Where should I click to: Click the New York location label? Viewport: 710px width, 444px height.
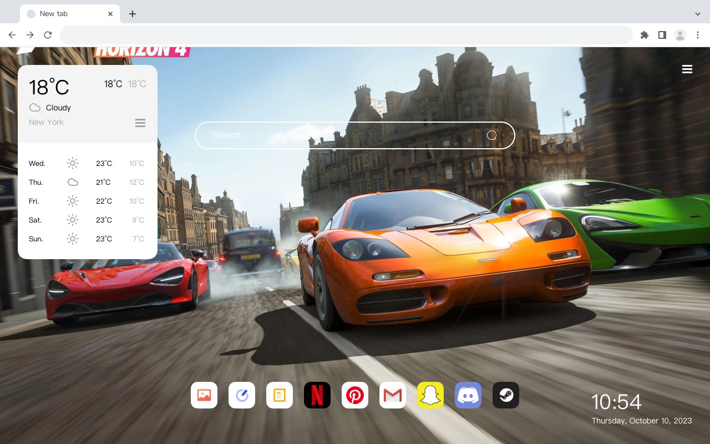(x=46, y=122)
